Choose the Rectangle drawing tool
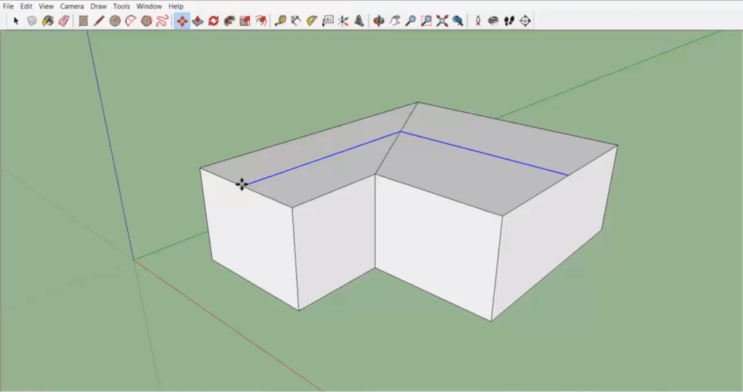Viewport: 743px width, 392px height. coord(83,21)
